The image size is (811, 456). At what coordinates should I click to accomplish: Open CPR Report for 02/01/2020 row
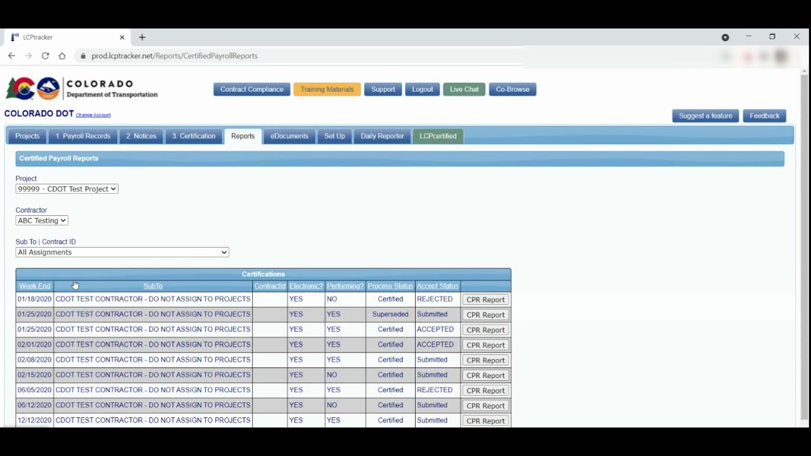[485, 345]
